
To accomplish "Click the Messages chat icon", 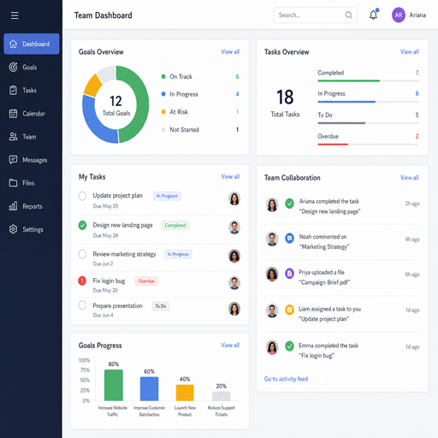I will coord(13,160).
